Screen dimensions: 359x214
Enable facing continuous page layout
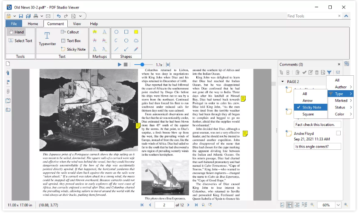[305, 205]
